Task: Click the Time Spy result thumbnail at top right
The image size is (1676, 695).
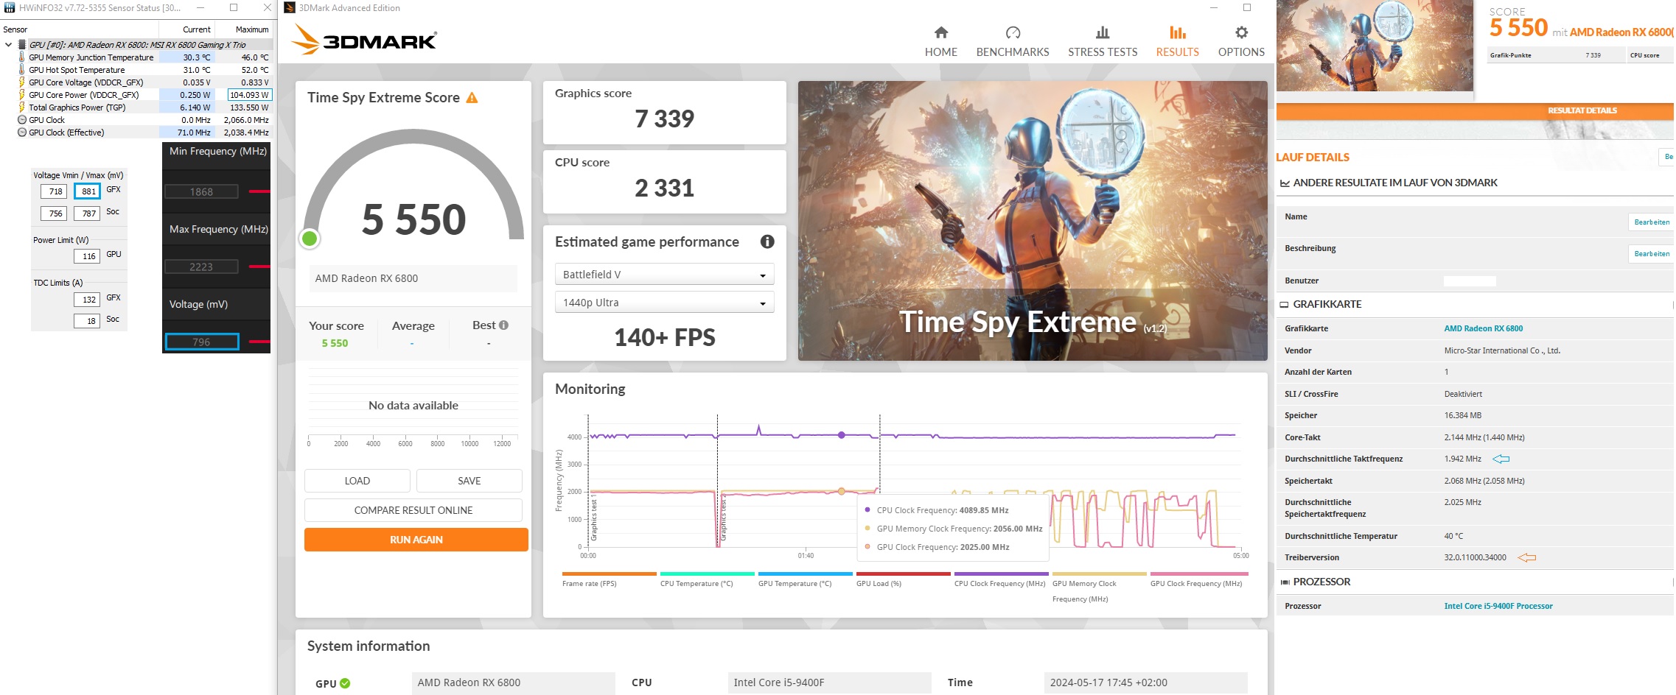Action: point(1375,46)
